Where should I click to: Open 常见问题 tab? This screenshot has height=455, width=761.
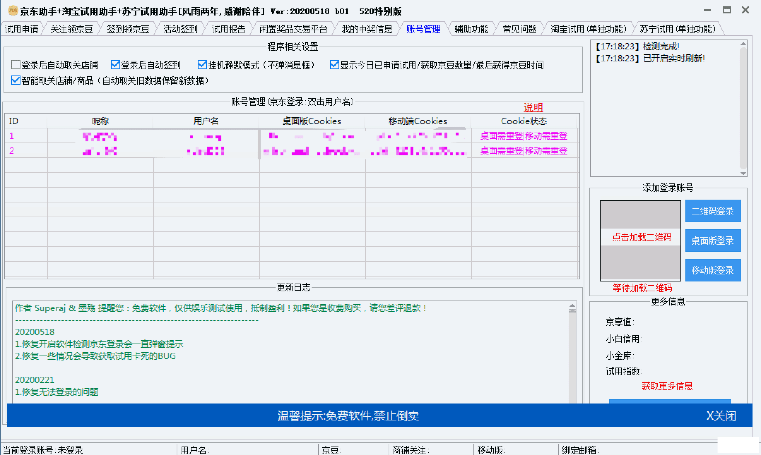click(x=520, y=29)
